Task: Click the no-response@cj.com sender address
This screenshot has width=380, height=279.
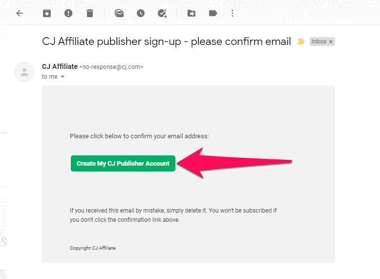Action: (x=111, y=67)
